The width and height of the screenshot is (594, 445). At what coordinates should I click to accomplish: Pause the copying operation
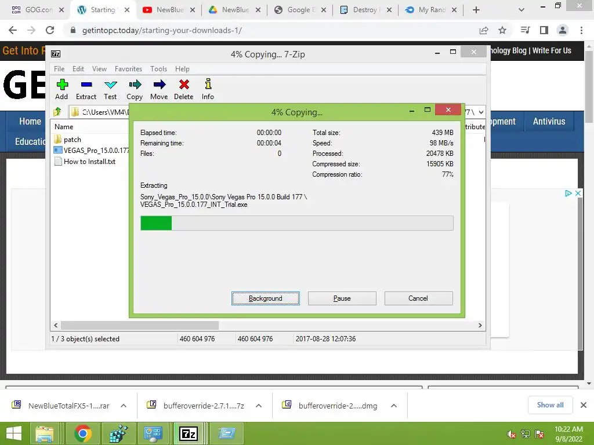pos(342,298)
